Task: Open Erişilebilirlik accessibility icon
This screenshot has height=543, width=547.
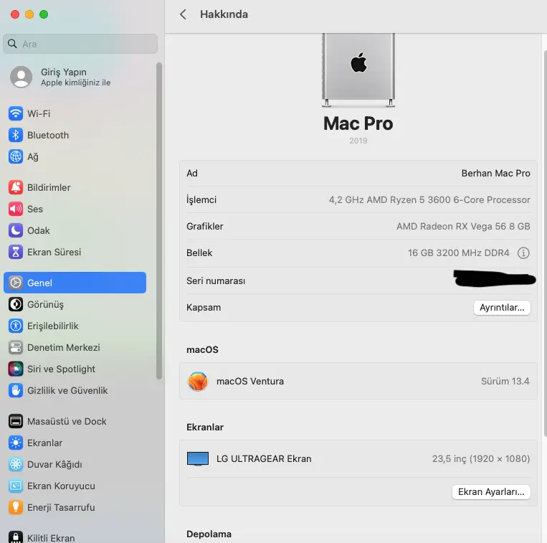Action: [16, 326]
